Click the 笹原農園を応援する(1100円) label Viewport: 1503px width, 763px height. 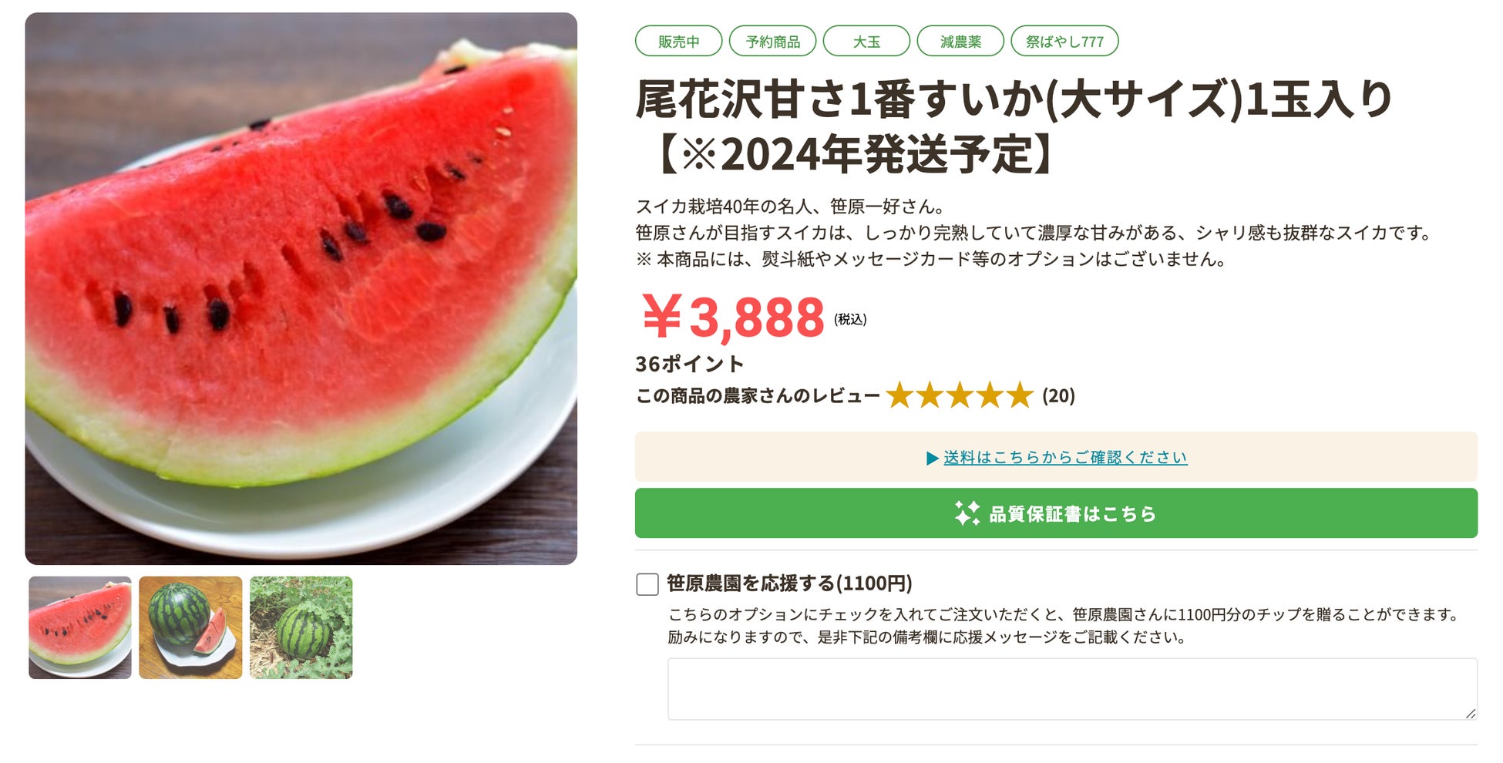(789, 583)
